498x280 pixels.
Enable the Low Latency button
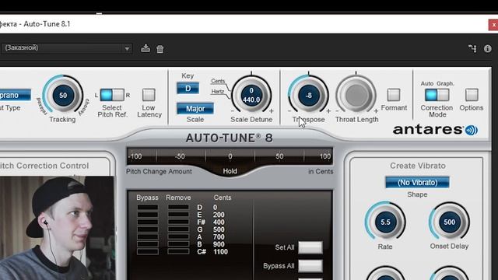[149, 95]
